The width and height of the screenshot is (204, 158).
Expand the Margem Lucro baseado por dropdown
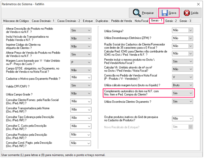(89, 62)
